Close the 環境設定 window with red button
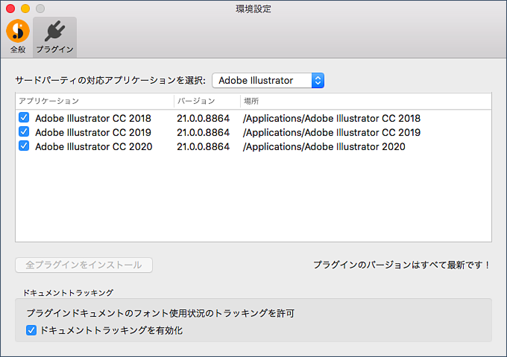Image resolution: width=507 pixels, height=357 pixels. click(x=10, y=9)
